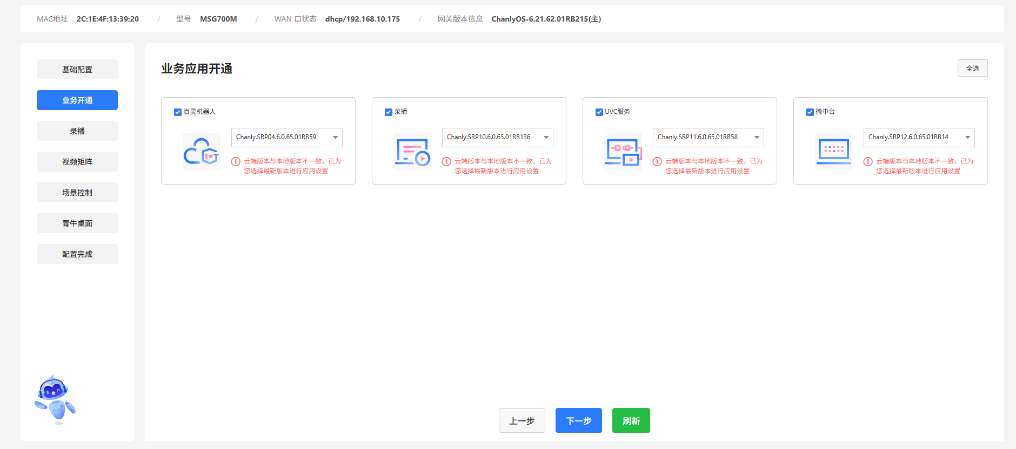Open the Chanly.SRP12 version dropdown
This screenshot has width=1016, height=449.
[919, 138]
